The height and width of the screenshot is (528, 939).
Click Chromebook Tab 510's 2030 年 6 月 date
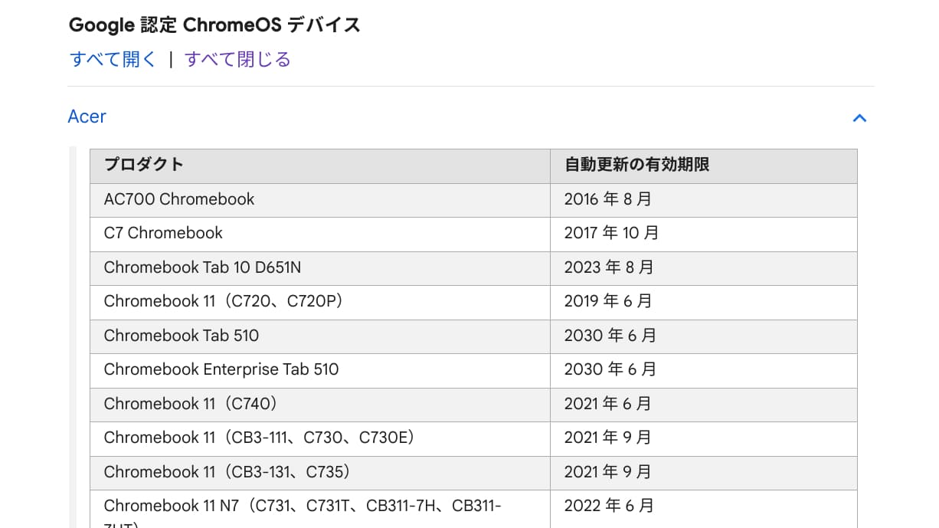[610, 336]
